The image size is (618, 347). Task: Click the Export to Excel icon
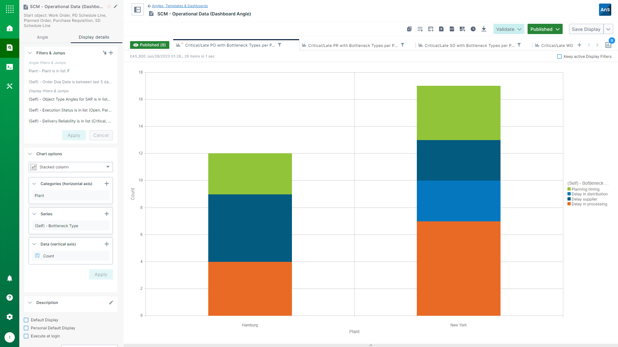(x=441, y=29)
